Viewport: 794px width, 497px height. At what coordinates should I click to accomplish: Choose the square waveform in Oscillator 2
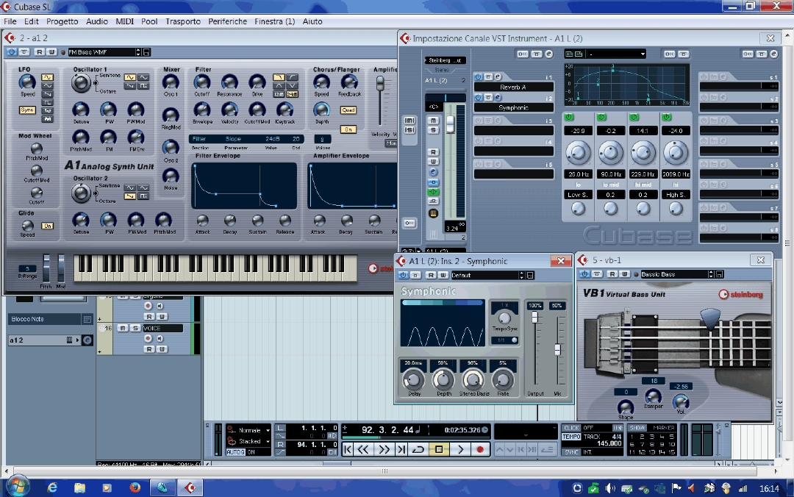[143, 196]
